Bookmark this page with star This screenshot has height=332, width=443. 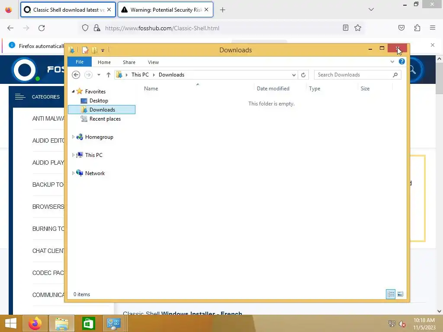(358, 28)
